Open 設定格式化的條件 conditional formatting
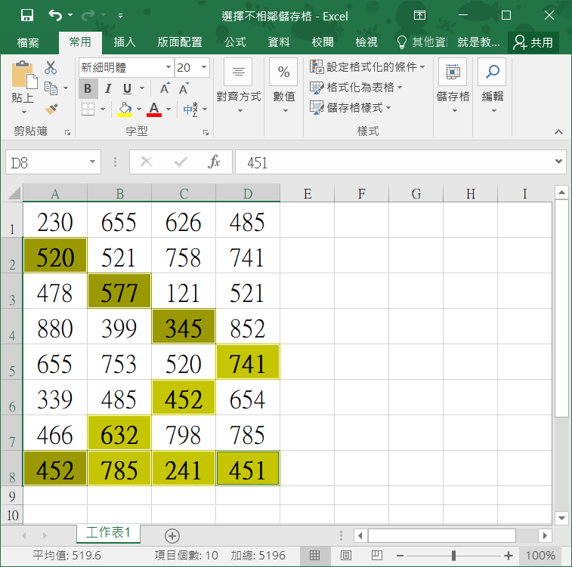Image resolution: width=572 pixels, height=567 pixels. click(x=368, y=67)
